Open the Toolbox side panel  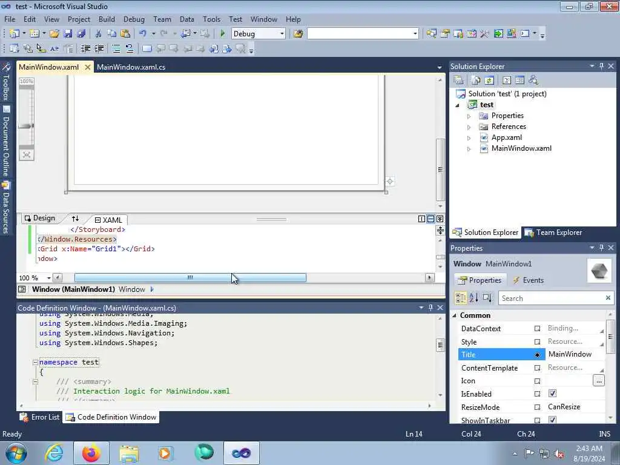6,81
